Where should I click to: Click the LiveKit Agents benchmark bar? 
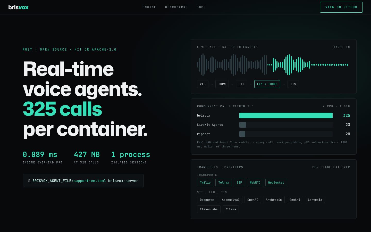click(x=286, y=125)
